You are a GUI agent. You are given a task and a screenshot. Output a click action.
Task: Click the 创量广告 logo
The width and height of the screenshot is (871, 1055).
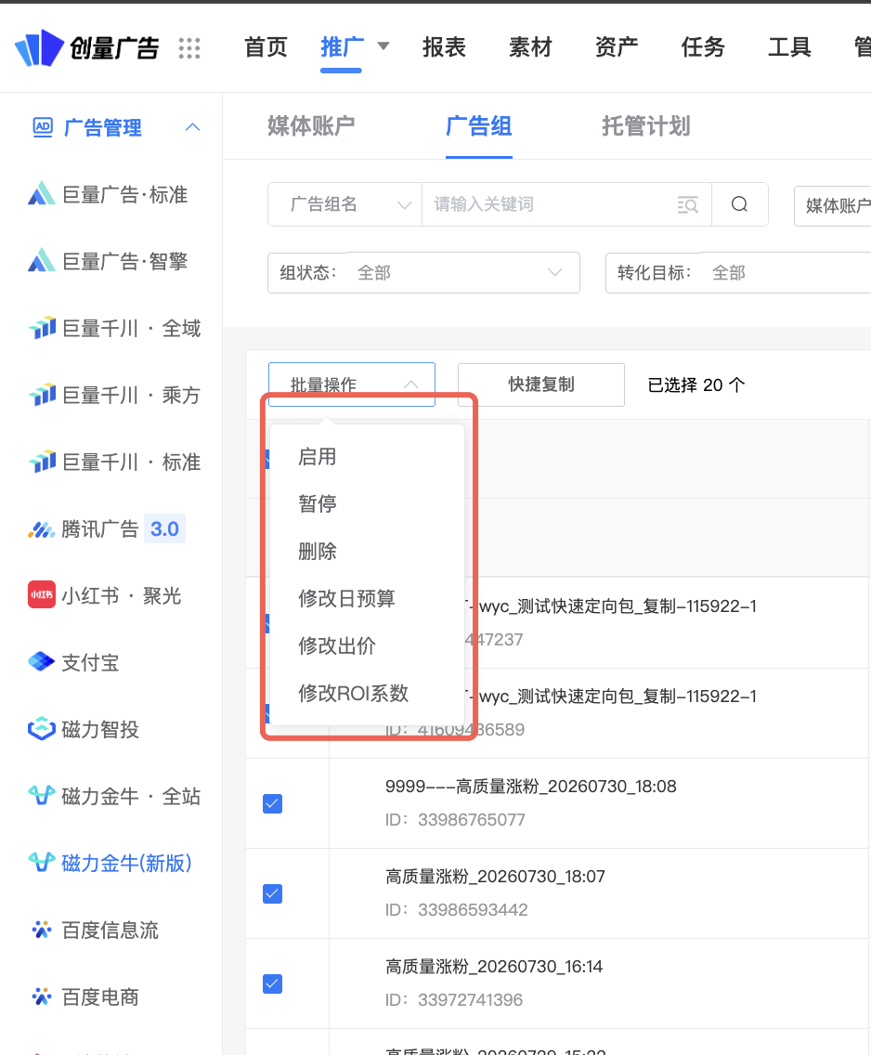pos(86,47)
